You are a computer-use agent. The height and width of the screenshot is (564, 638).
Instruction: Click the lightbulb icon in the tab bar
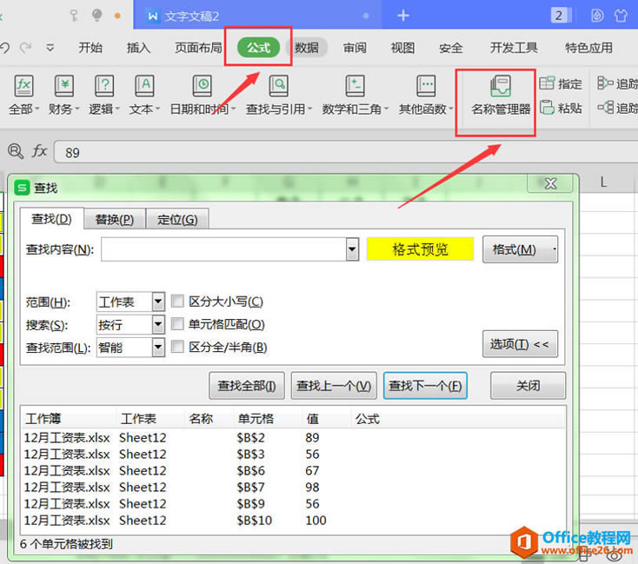tap(96, 16)
